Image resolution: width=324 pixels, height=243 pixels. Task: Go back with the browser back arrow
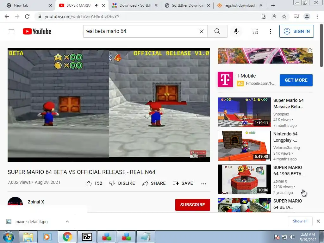7,16
